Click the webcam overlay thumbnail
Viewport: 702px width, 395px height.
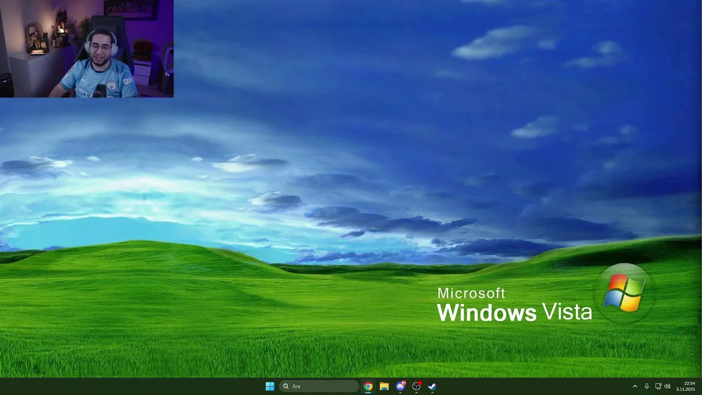click(x=87, y=49)
